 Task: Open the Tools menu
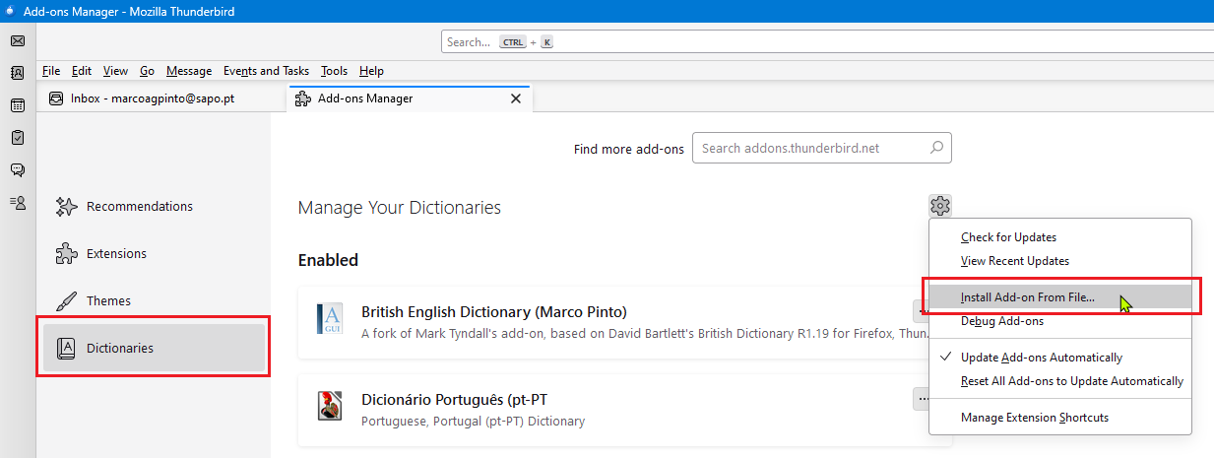tap(335, 71)
